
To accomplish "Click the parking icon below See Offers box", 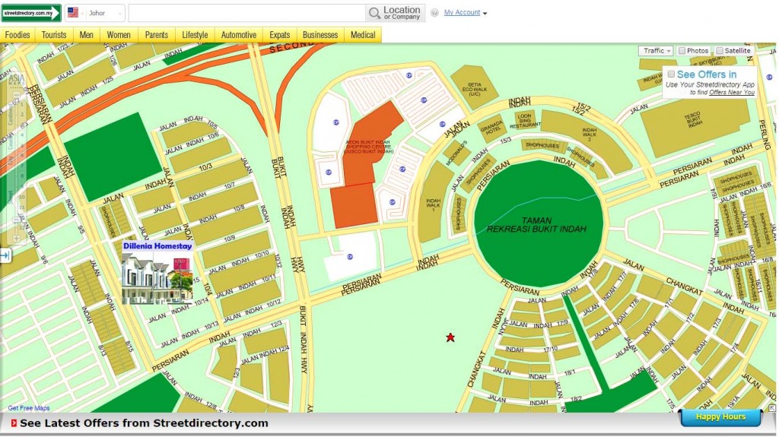I will 769,78.
